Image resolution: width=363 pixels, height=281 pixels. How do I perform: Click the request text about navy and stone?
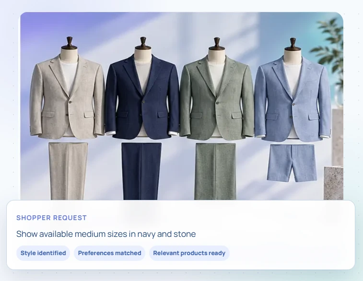coord(106,234)
